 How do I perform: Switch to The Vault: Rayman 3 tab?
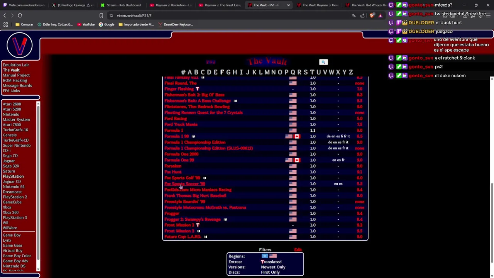tap(317, 5)
